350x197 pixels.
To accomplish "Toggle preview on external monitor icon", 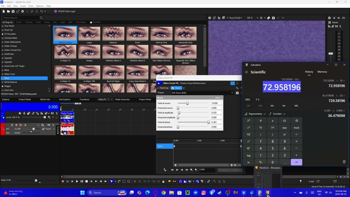I will pyautogui.click(x=214, y=18).
